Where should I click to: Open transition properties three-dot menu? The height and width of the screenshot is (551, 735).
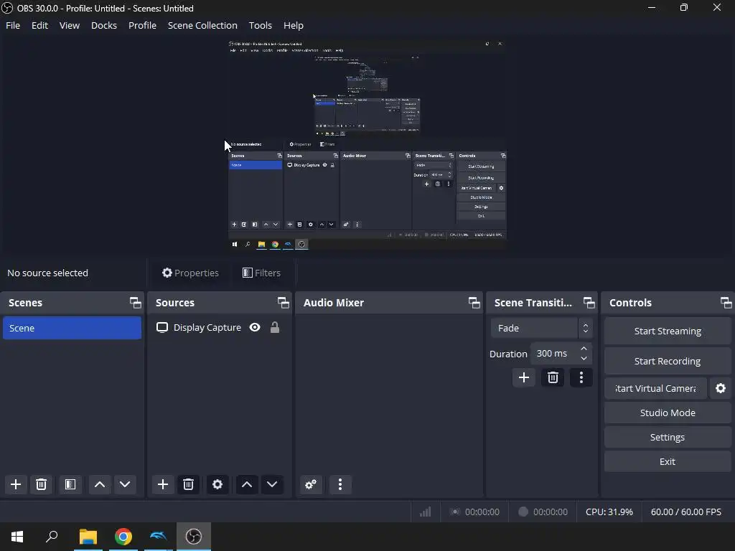tap(581, 377)
